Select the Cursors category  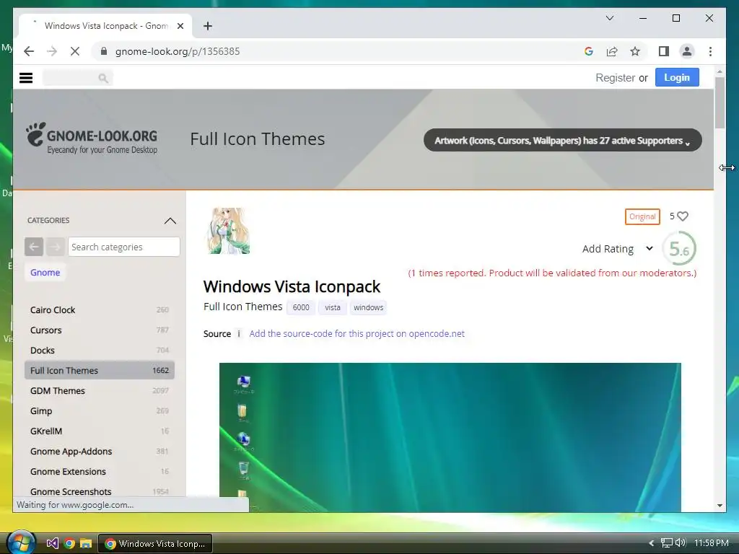(x=100, y=330)
